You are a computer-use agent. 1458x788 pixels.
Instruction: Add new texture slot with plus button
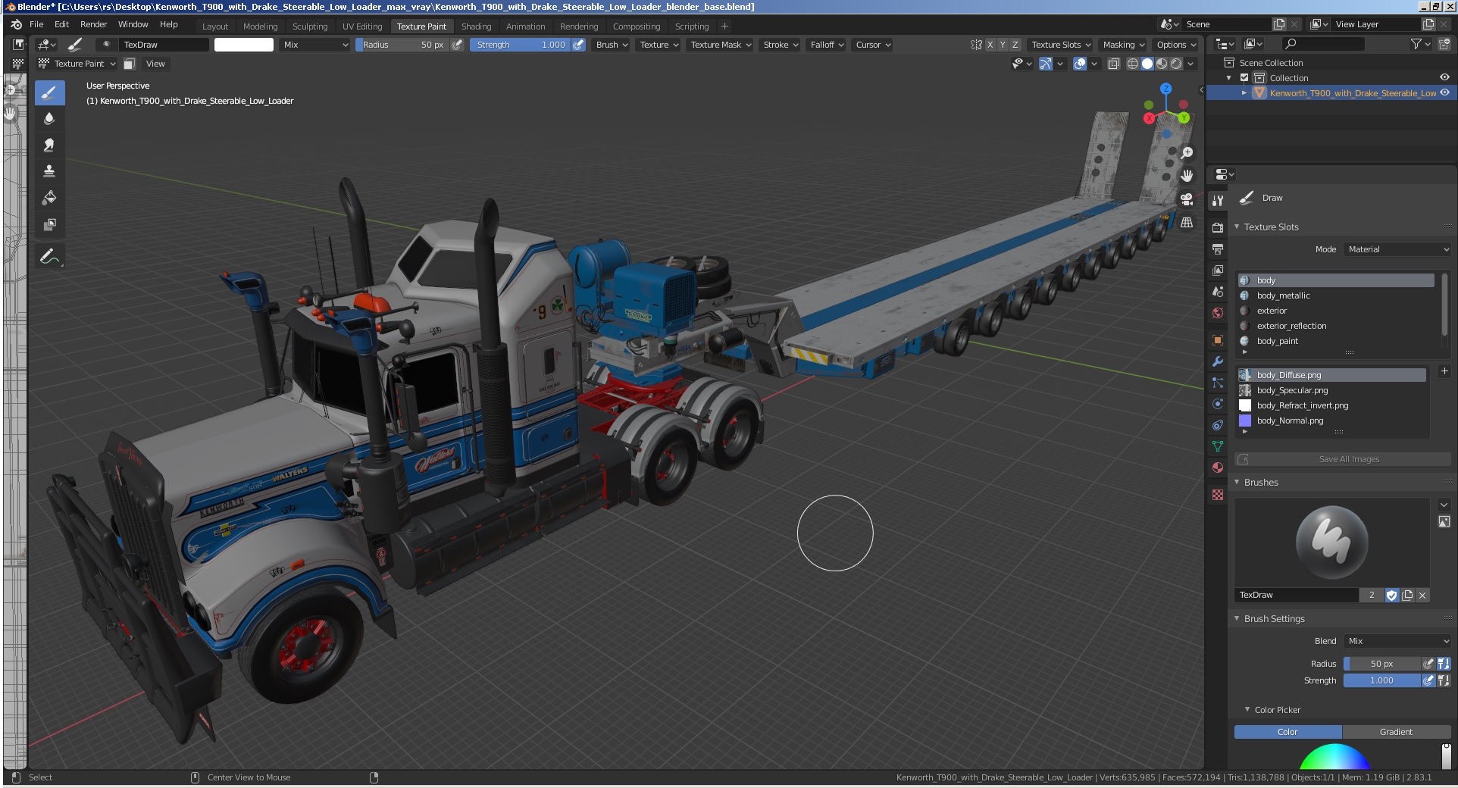coord(1444,371)
